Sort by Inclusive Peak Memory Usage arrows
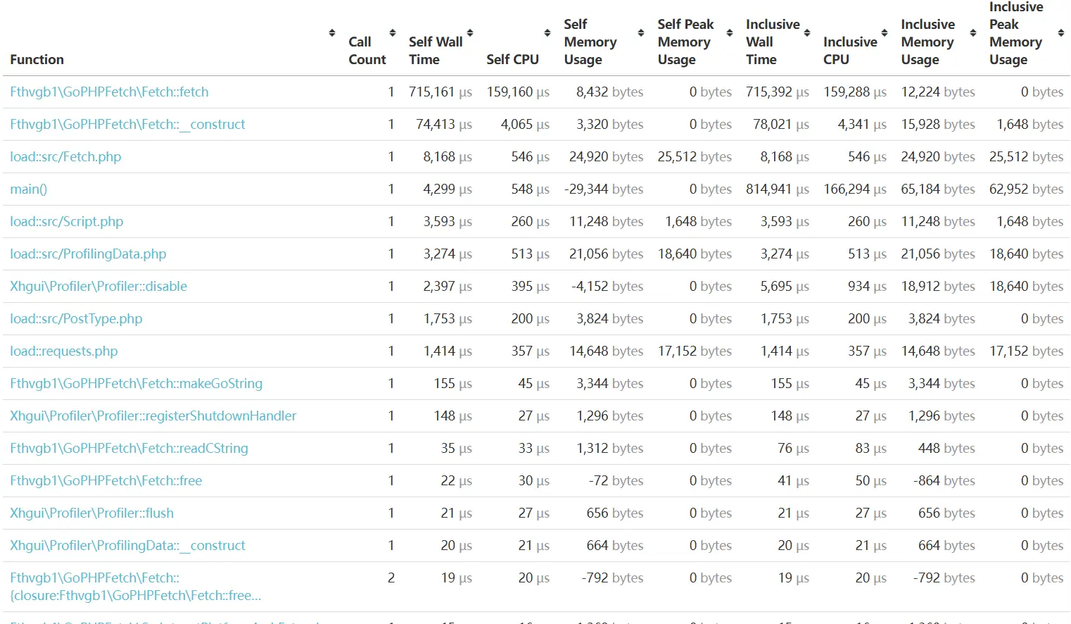1071x624 pixels. (x=1061, y=33)
